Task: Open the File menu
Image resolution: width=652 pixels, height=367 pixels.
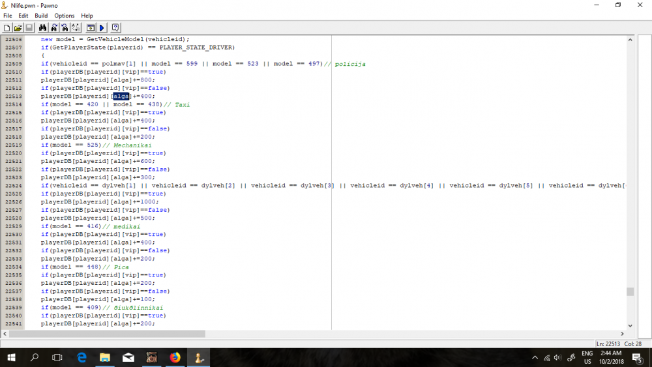Action: tap(7, 16)
